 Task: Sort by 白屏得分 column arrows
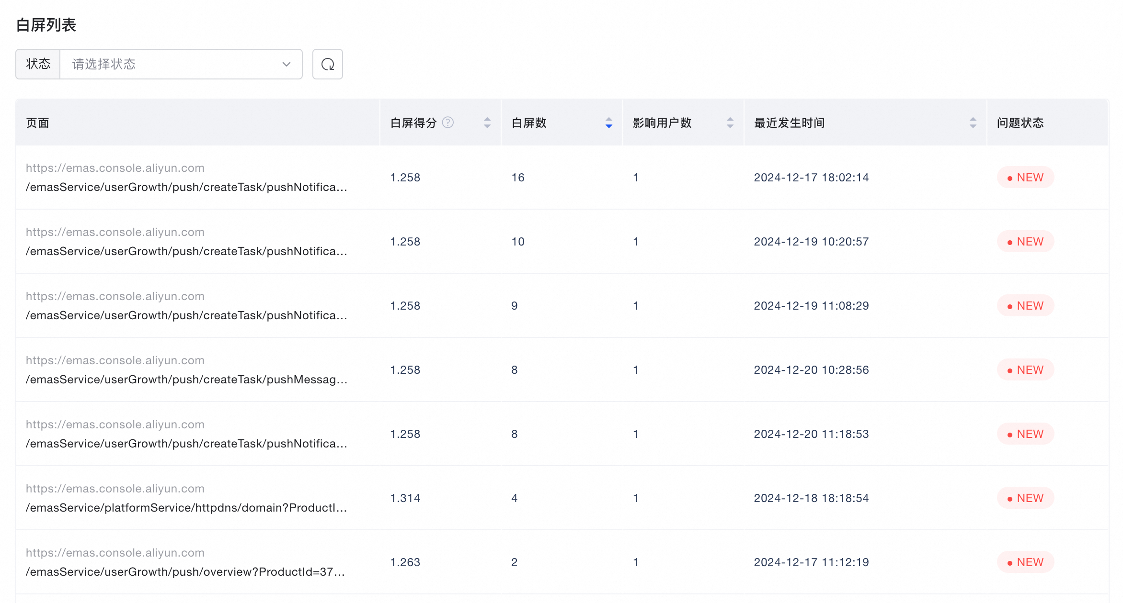click(487, 123)
